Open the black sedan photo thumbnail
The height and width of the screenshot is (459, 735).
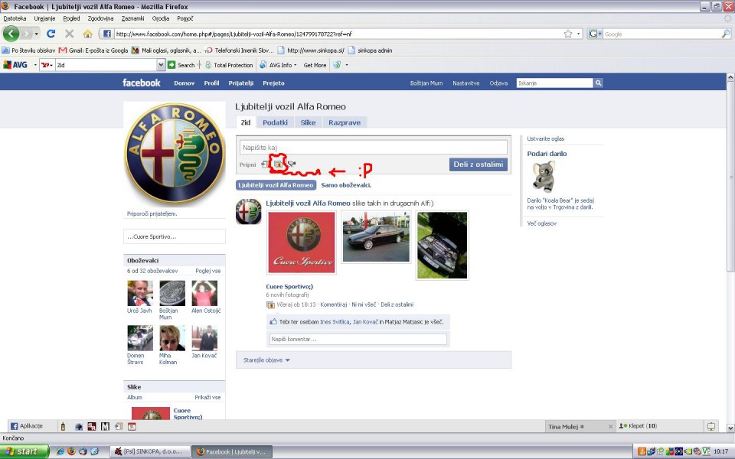376,236
